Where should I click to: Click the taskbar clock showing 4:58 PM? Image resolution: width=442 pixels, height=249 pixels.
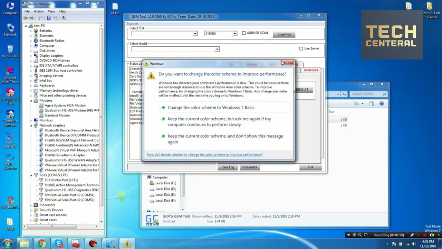(427, 244)
